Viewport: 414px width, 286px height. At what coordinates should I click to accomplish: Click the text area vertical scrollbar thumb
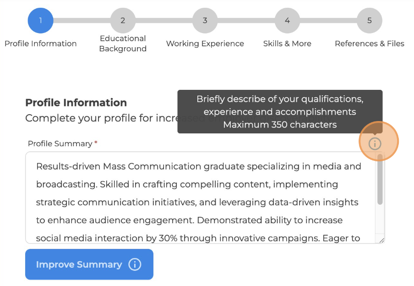pos(380,179)
